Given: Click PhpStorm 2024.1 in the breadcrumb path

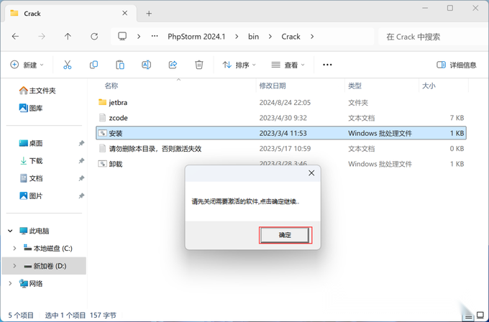Looking at the screenshot, I should [196, 37].
